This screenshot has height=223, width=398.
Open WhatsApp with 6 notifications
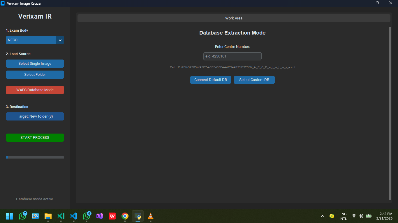(x=87, y=216)
